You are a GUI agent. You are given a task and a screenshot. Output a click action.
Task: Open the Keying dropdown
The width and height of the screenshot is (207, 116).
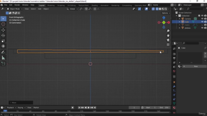coord(21,108)
